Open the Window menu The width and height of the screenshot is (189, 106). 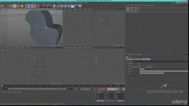81,3
